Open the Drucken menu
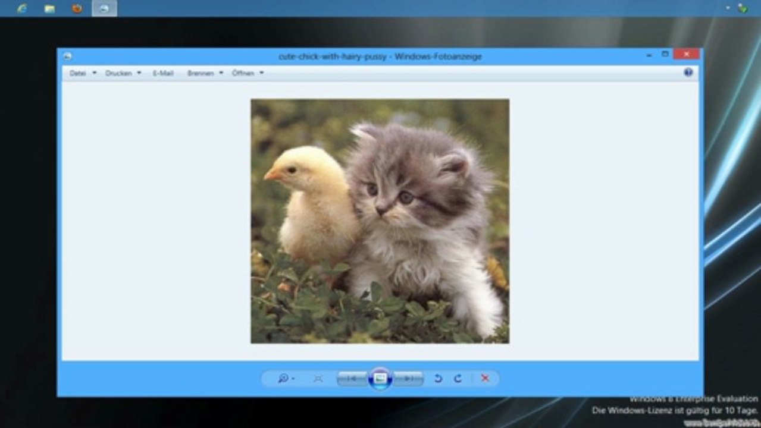761x428 pixels. 123,73
